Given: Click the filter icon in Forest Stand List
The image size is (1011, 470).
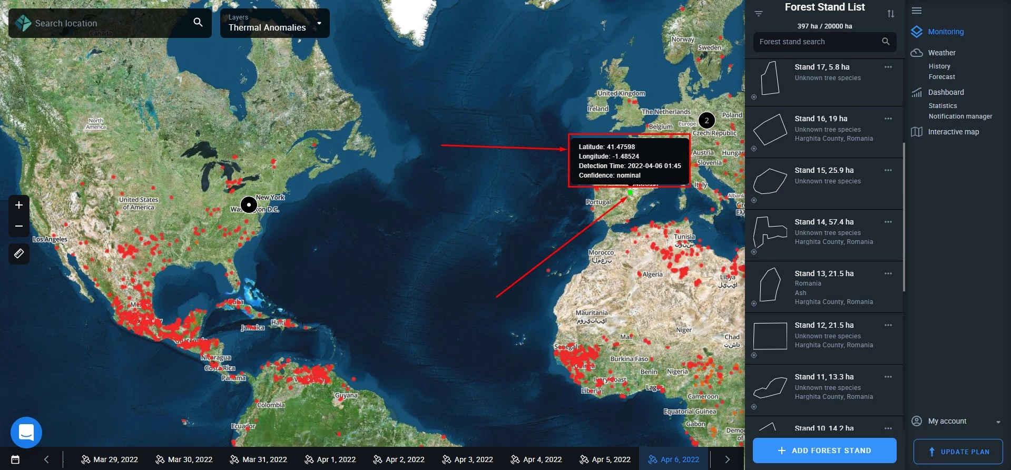Looking at the screenshot, I should (x=759, y=14).
